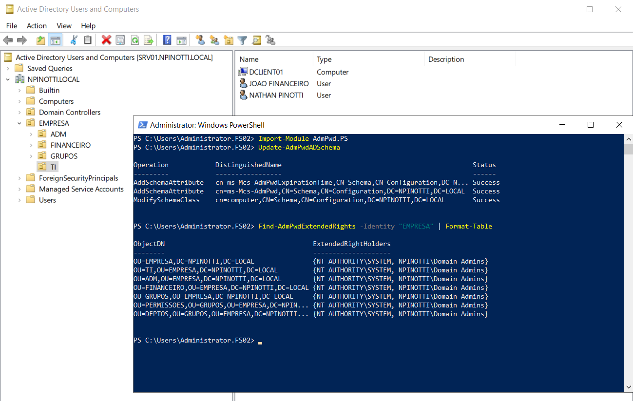
Task: Click the Cut scissors icon
Action: pyautogui.click(x=74, y=40)
